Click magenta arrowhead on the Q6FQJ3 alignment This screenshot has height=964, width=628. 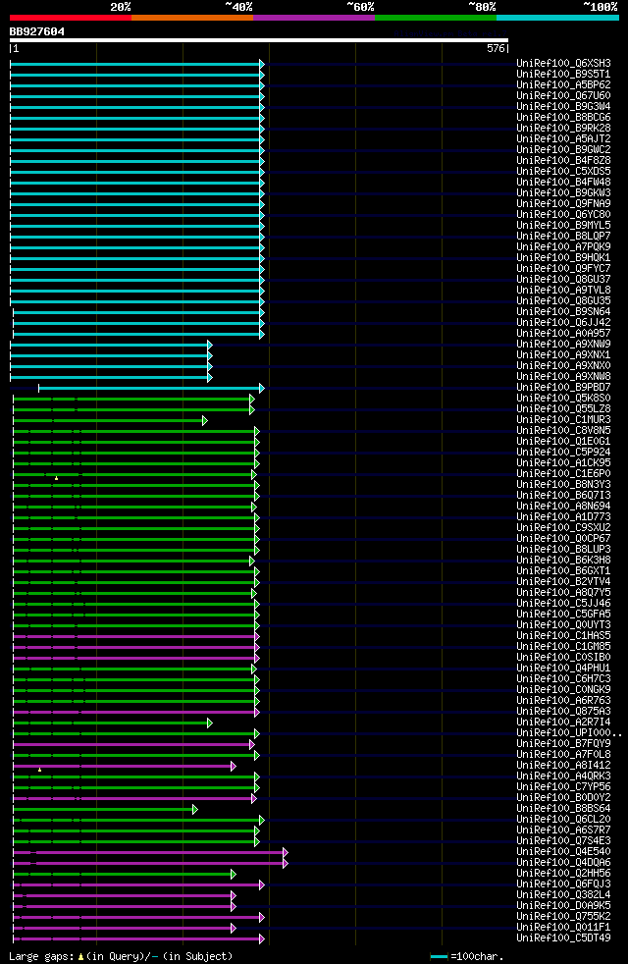click(x=262, y=884)
